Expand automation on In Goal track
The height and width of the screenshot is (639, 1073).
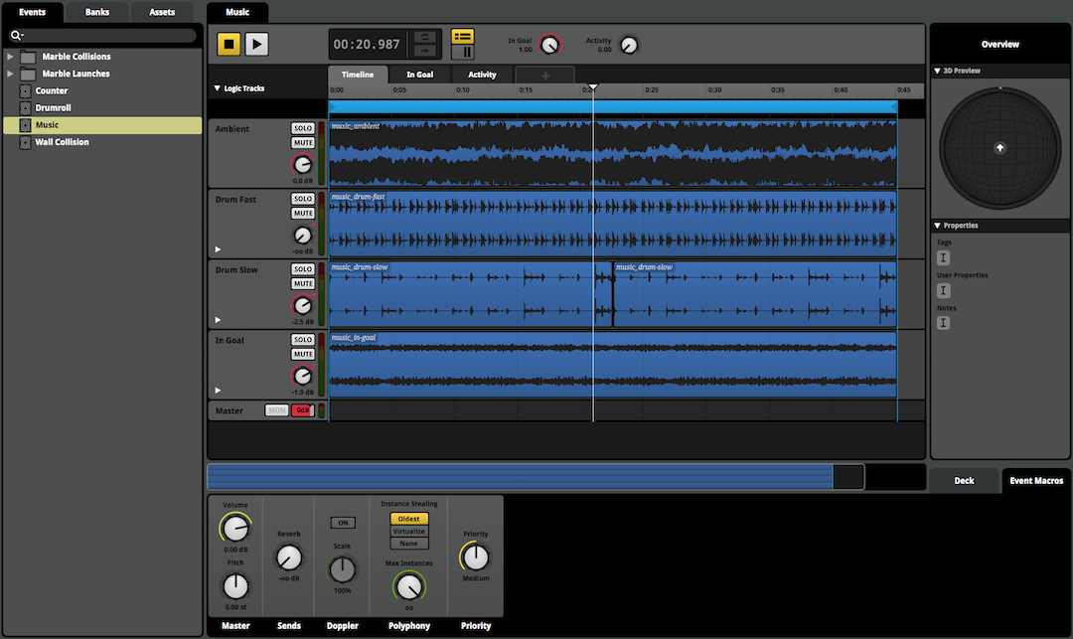[218, 391]
